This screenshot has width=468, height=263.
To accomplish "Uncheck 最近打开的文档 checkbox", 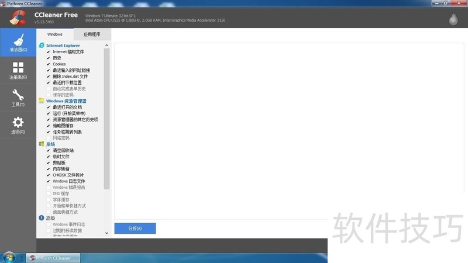I will [49, 107].
